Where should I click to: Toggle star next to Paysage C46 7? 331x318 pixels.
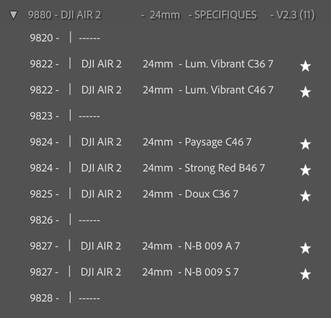tap(305, 144)
